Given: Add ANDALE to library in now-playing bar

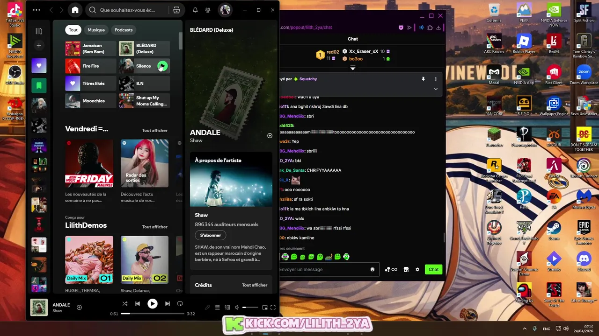Looking at the screenshot, I should tap(79, 307).
